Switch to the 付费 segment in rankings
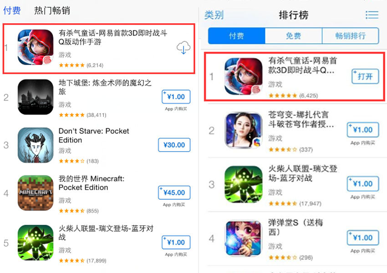Image resolution: width=387 pixels, height=273 pixels. pos(236,36)
